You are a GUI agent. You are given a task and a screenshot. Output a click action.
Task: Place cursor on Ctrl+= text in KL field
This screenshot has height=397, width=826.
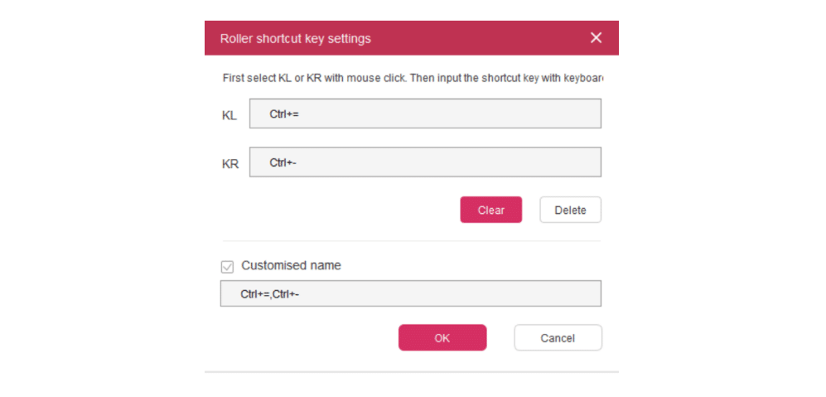(284, 114)
